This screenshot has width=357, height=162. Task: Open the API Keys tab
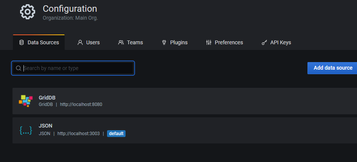280,42
